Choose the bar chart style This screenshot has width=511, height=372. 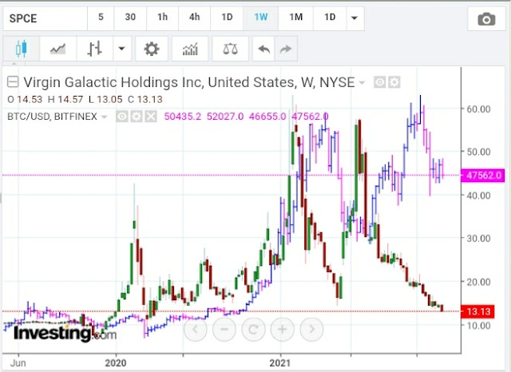[x=95, y=49]
